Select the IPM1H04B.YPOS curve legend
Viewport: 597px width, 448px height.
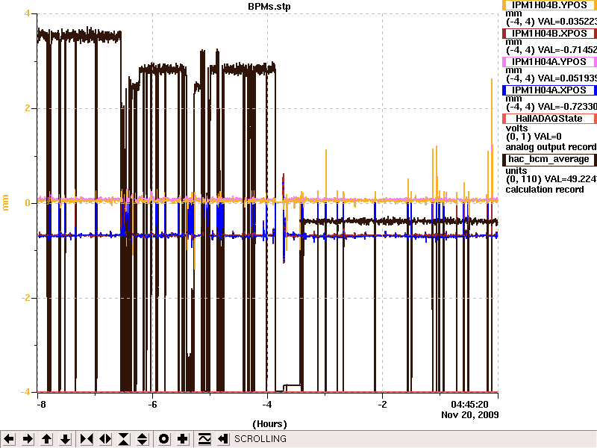[x=549, y=5]
